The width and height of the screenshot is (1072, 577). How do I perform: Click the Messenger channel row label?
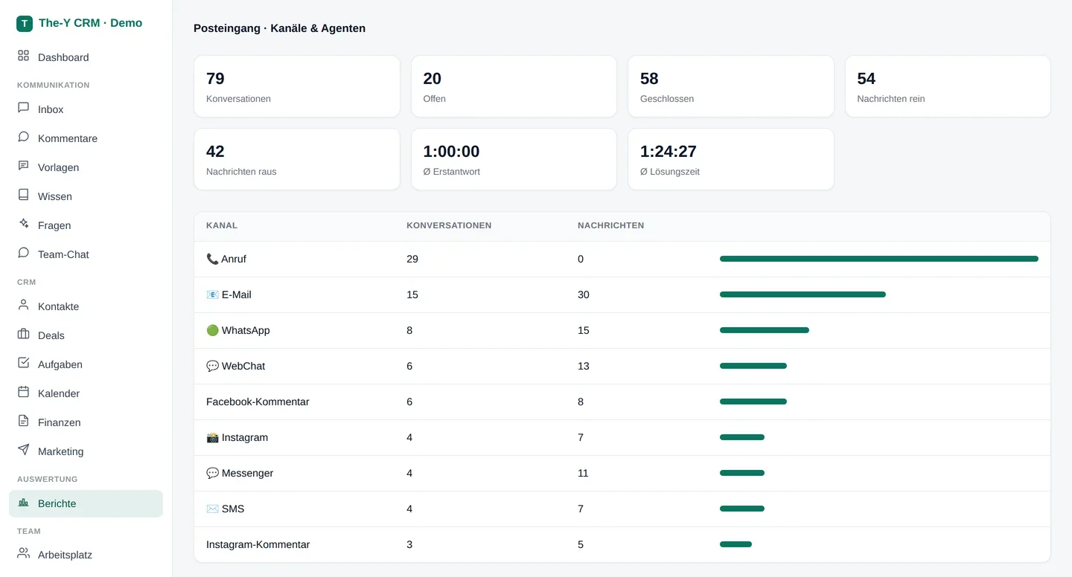(x=240, y=473)
